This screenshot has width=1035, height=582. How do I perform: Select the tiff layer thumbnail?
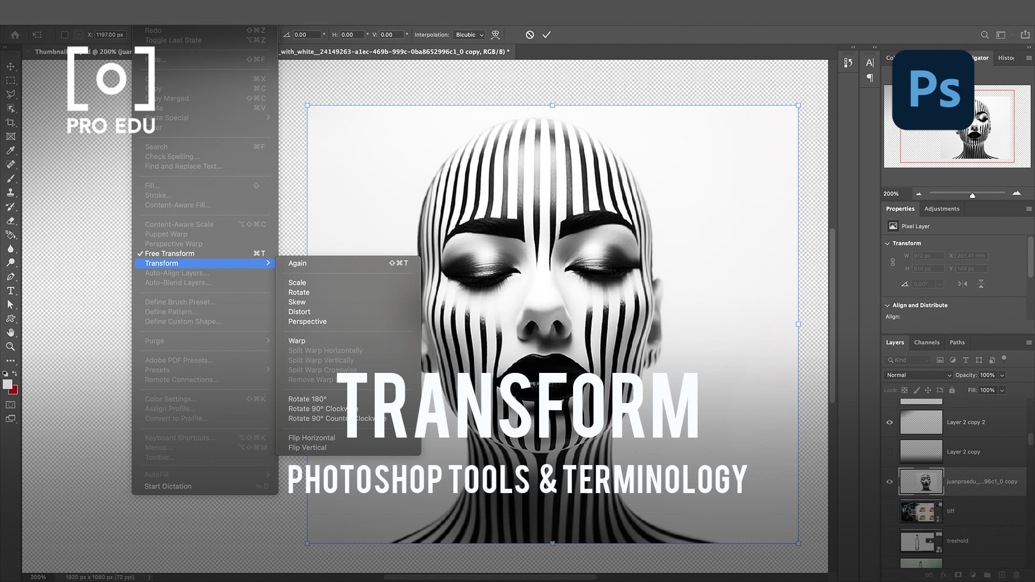[920, 511]
